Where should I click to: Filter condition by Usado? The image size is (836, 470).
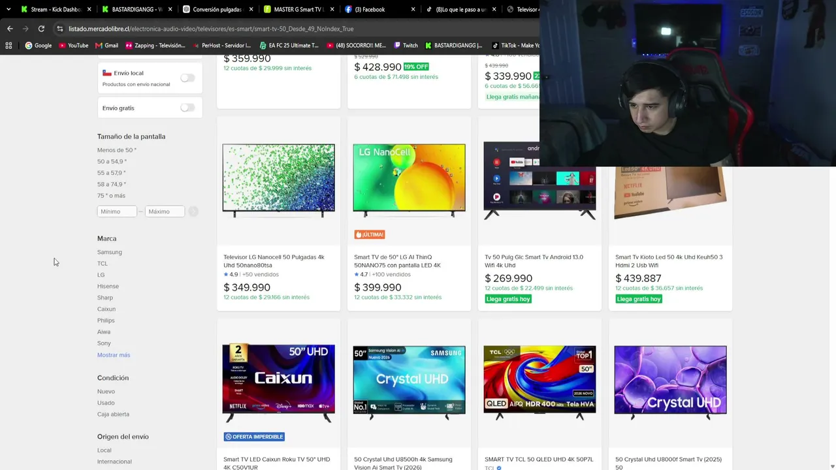(x=106, y=403)
